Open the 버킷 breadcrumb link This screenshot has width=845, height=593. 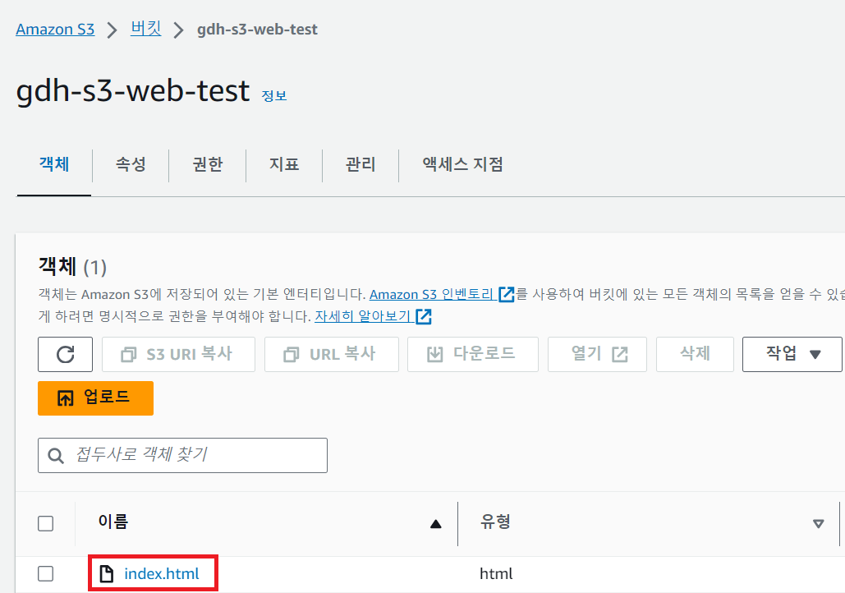coord(145,28)
